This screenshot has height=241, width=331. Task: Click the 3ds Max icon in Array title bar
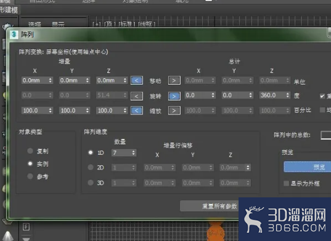(14, 34)
